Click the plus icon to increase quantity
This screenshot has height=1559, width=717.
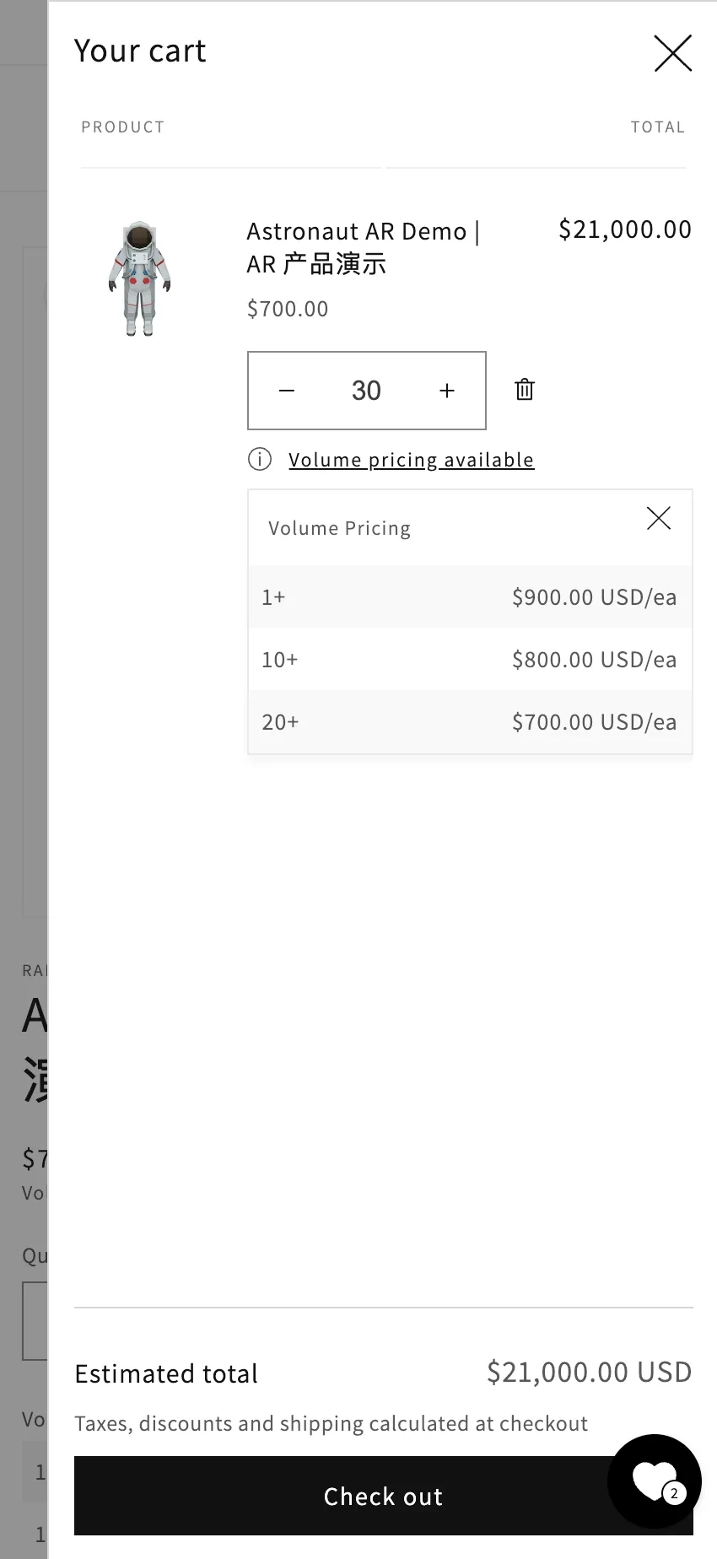[447, 390]
